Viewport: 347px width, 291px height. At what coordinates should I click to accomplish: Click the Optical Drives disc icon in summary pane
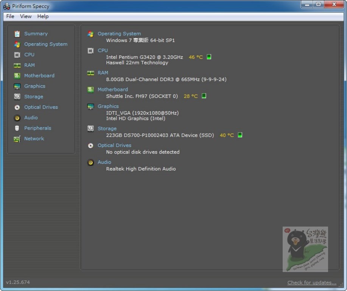90,145
